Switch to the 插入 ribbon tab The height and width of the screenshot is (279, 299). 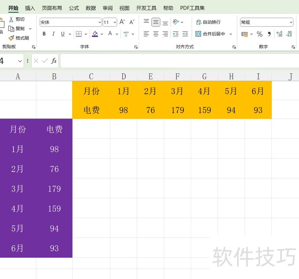pos(30,7)
